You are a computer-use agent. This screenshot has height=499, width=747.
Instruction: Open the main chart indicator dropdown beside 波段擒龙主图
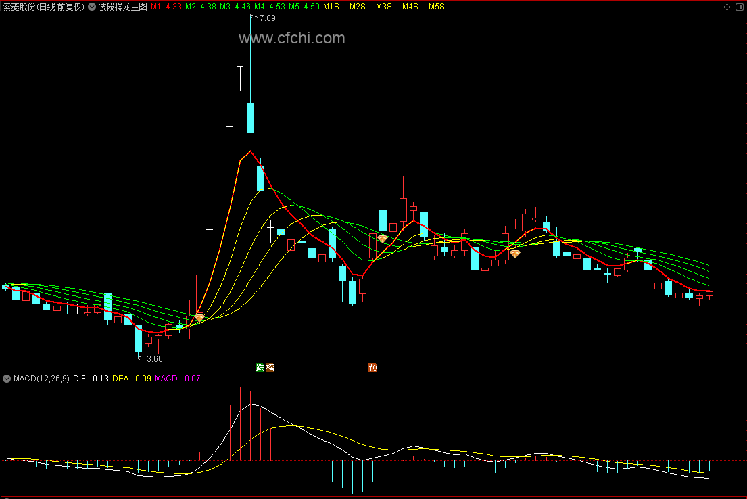[92, 7]
